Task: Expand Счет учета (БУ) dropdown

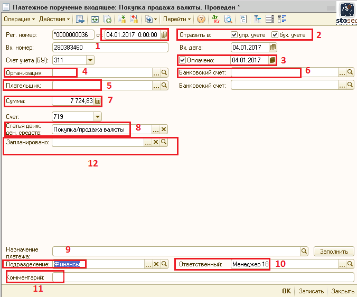Action: (x=89, y=60)
